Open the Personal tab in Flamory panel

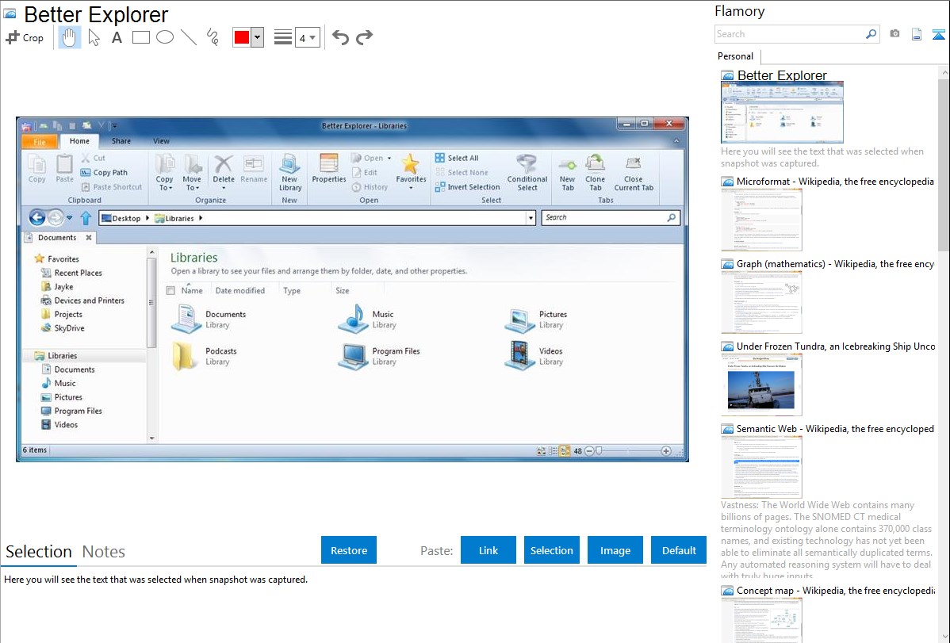pyautogui.click(x=736, y=56)
